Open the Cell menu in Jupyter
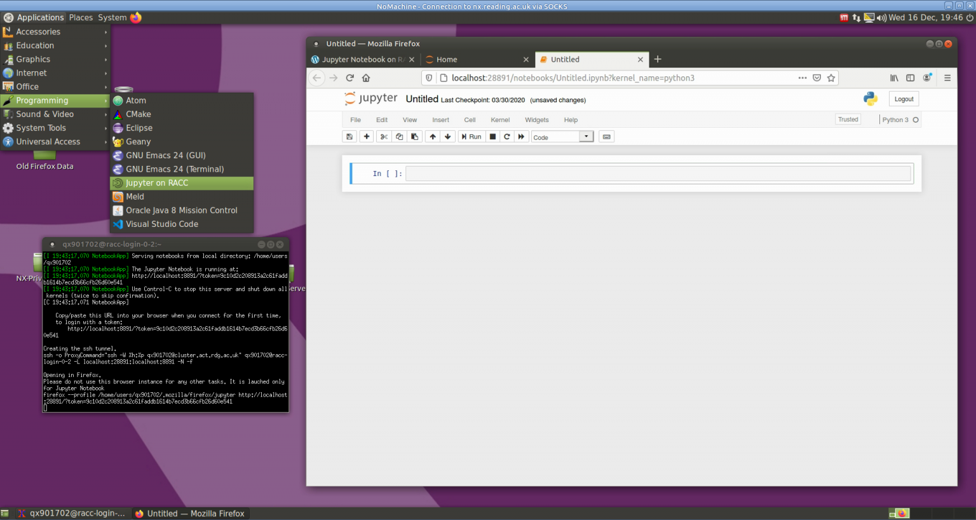The width and height of the screenshot is (976, 520). [470, 120]
